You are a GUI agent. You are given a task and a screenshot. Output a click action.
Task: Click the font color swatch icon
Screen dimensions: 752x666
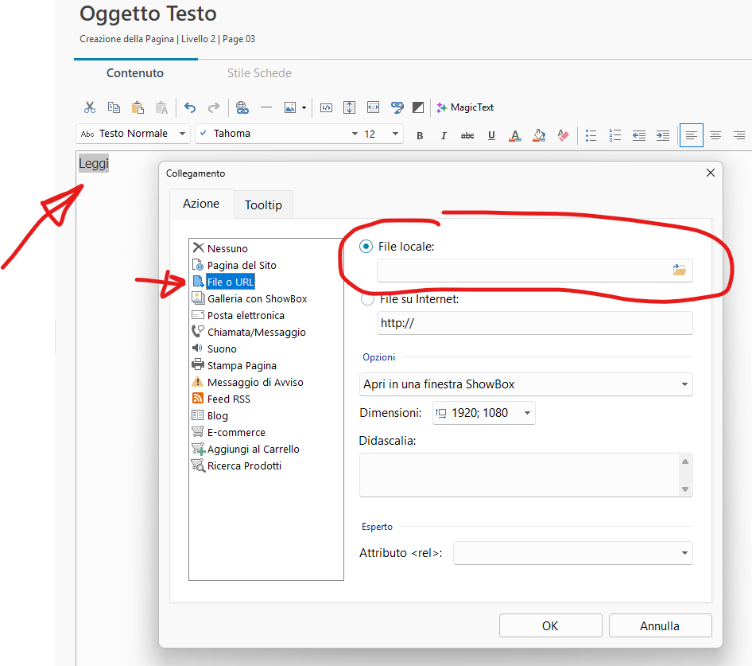click(x=515, y=135)
